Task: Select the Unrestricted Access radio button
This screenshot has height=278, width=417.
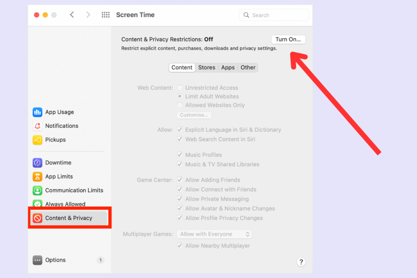Action: 180,88
